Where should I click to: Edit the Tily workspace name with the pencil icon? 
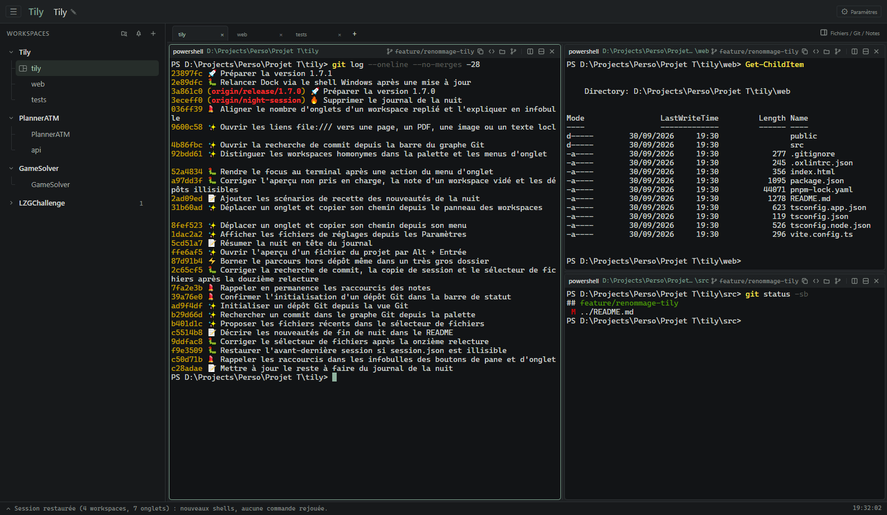[x=73, y=12]
